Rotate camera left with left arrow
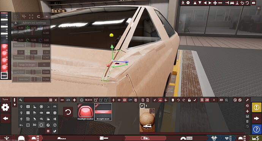The image size is (262, 141). click(x=205, y=3)
